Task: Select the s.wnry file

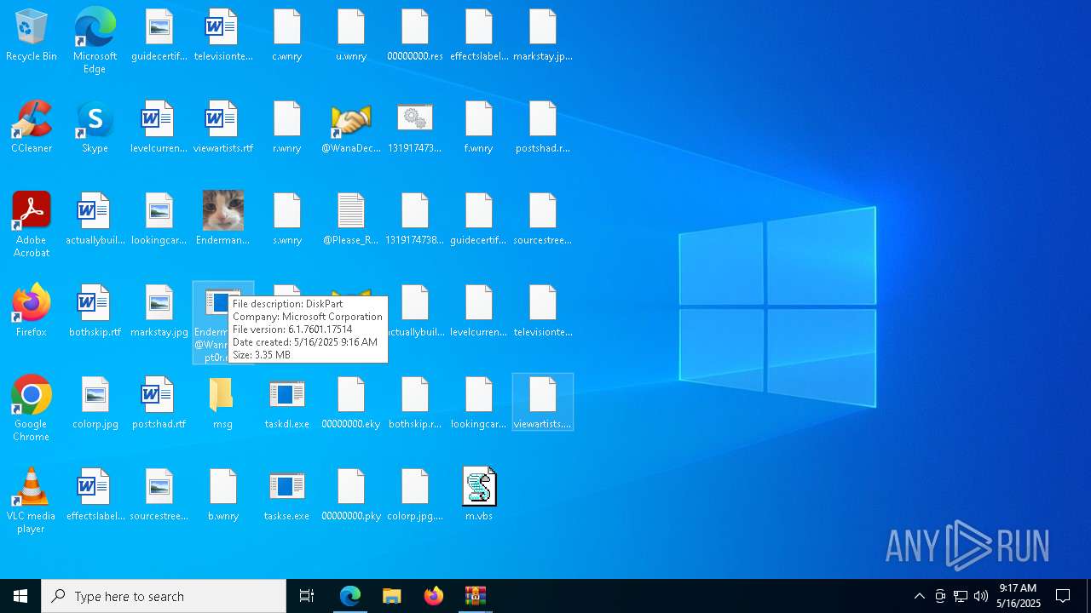Action: [287, 220]
